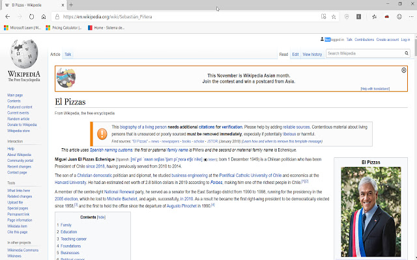The width and height of the screenshot is (417, 260).
Task: Click Help with translations link
Action: tap(375, 88)
